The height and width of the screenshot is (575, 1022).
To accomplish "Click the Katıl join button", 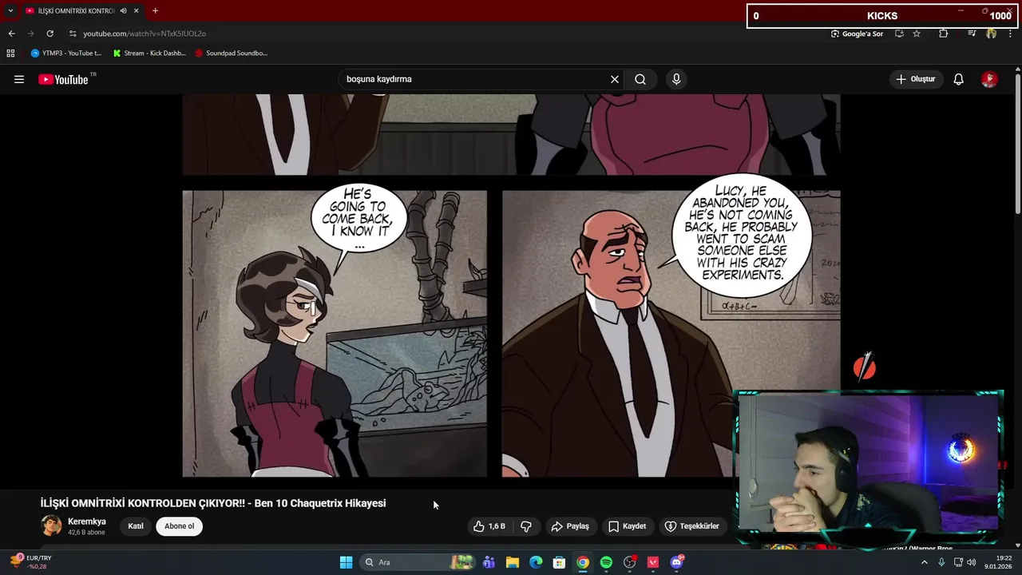I will coord(136,526).
